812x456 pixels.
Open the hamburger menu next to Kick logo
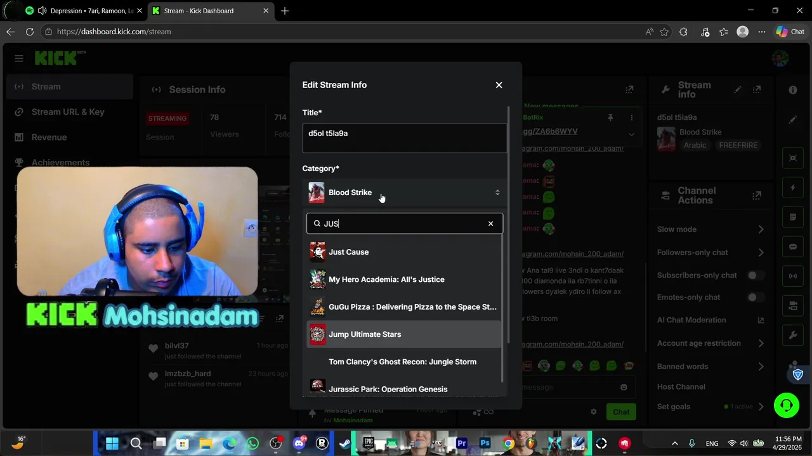click(x=19, y=58)
